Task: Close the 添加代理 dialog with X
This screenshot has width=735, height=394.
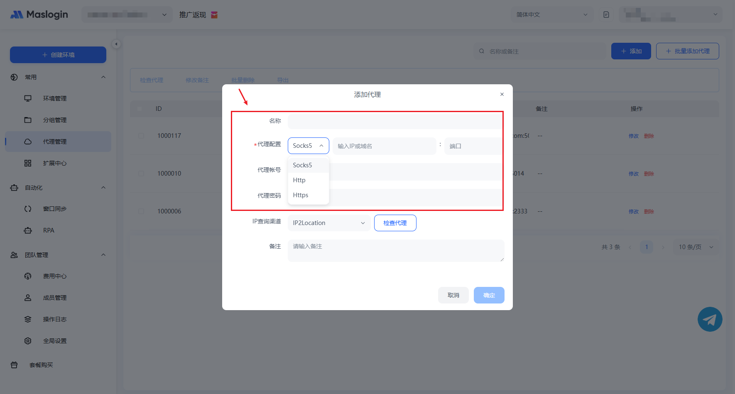Action: pos(502,94)
